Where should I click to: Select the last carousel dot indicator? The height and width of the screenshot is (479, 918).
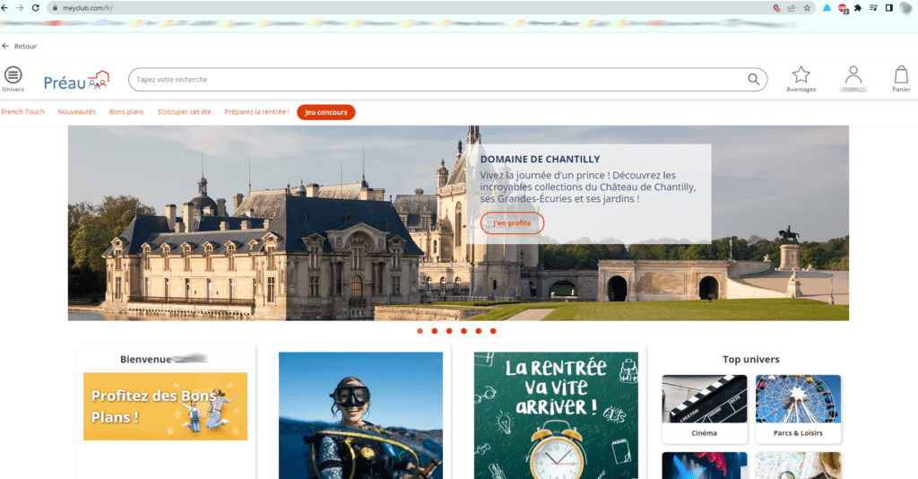(x=493, y=331)
